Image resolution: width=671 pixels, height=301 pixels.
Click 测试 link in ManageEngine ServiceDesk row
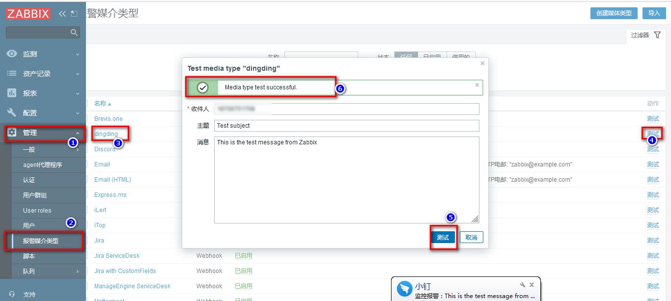click(653, 286)
